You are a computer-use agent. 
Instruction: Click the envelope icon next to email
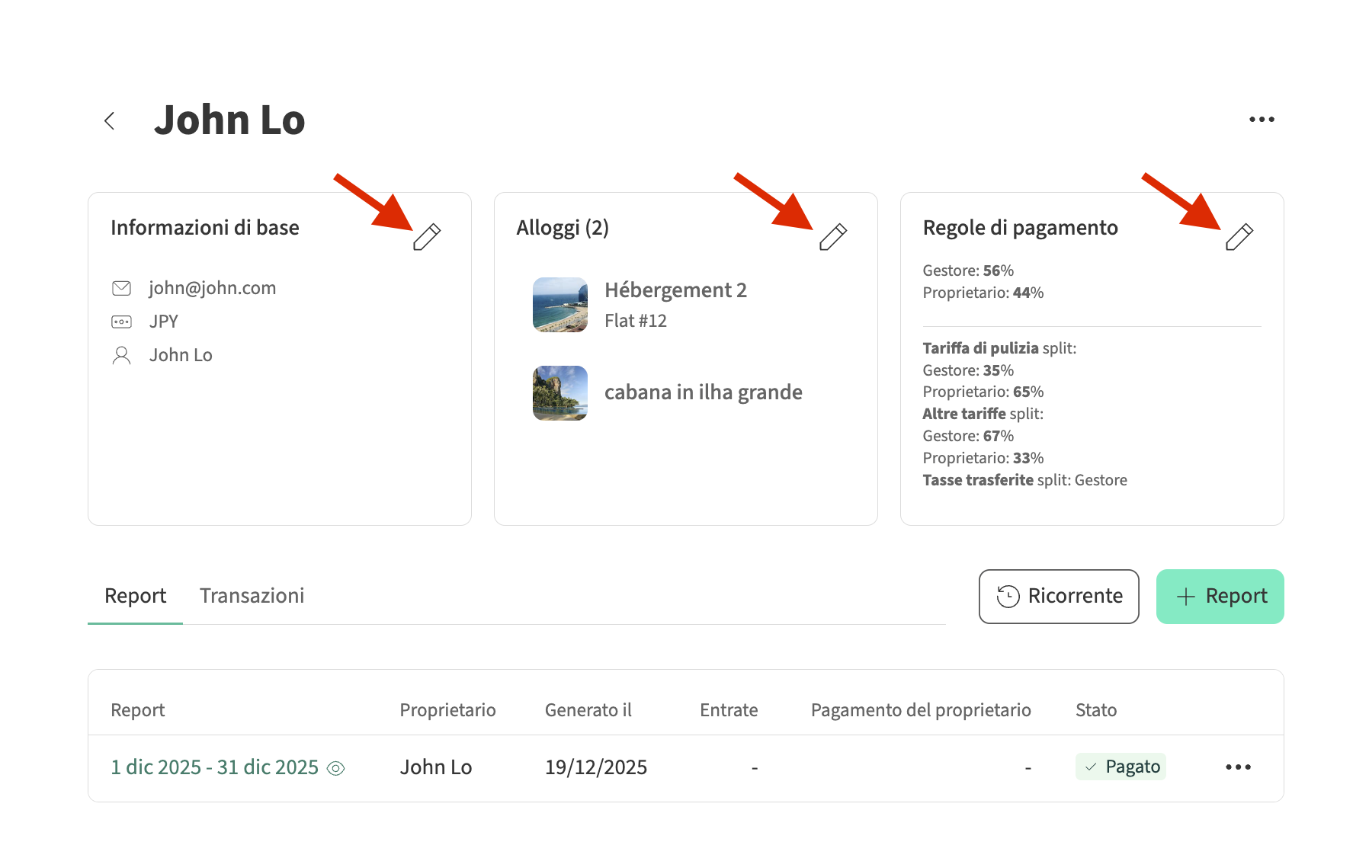pos(122,288)
